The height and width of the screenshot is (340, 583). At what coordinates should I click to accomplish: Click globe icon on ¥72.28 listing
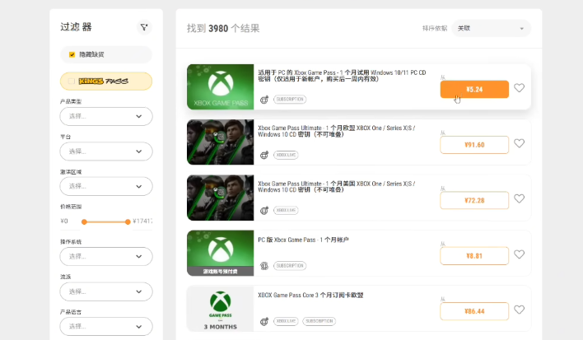click(264, 210)
